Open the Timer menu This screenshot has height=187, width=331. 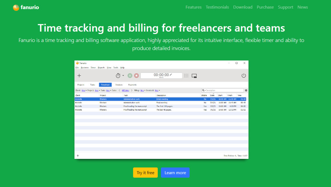point(93,68)
